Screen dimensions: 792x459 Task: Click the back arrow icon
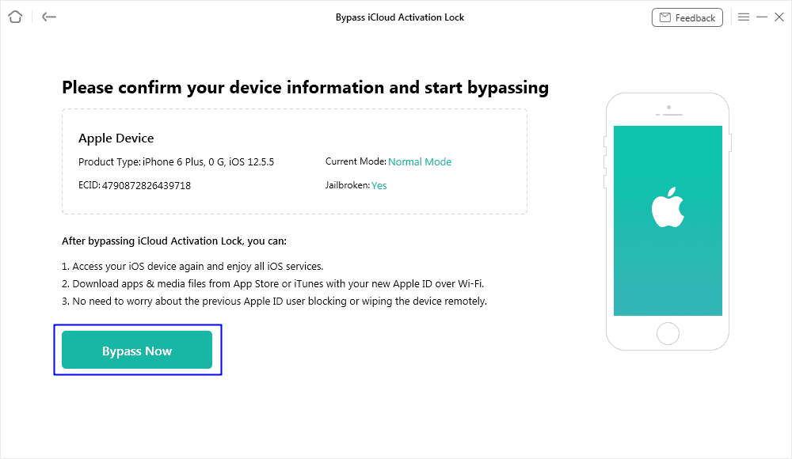[49, 17]
